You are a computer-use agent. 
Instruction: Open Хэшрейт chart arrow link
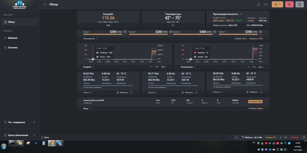tap(93, 67)
